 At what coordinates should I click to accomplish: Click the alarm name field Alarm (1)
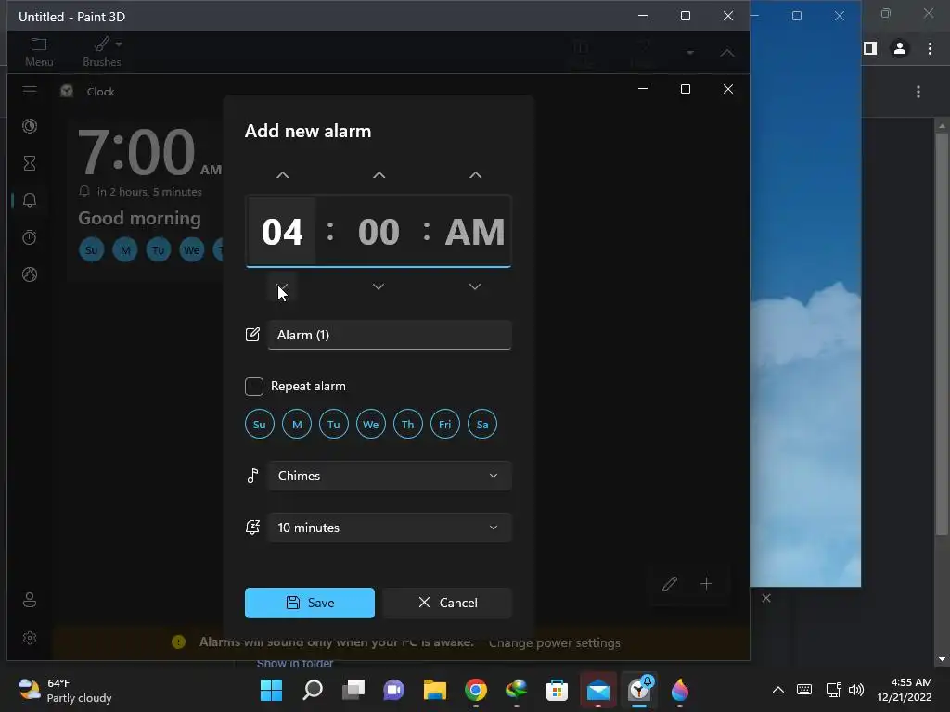(390, 335)
